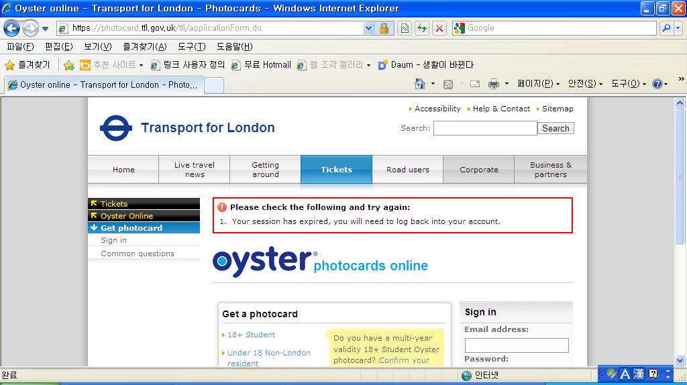Open recent pages dropdown next to Forward

click(x=45, y=29)
